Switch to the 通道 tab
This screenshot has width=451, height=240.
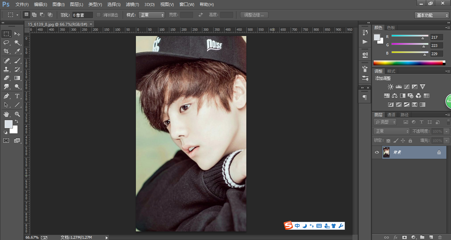pos(391,115)
